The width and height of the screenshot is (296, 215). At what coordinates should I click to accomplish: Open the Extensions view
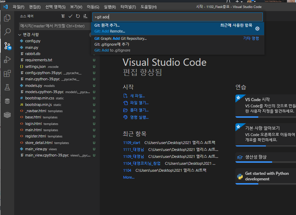(7, 73)
